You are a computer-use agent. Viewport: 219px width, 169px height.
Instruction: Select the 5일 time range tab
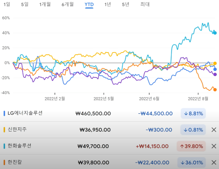click(25, 4)
